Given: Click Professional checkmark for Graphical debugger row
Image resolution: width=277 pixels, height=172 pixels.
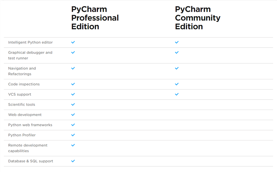Looking at the screenshot, I should tap(73, 52).
